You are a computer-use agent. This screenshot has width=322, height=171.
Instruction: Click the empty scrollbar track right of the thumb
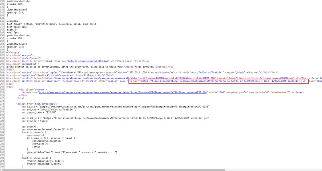273,170
